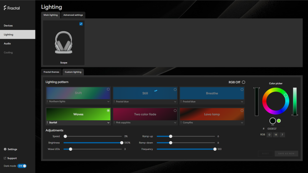Open the Custom lighting tab

pos(73,72)
